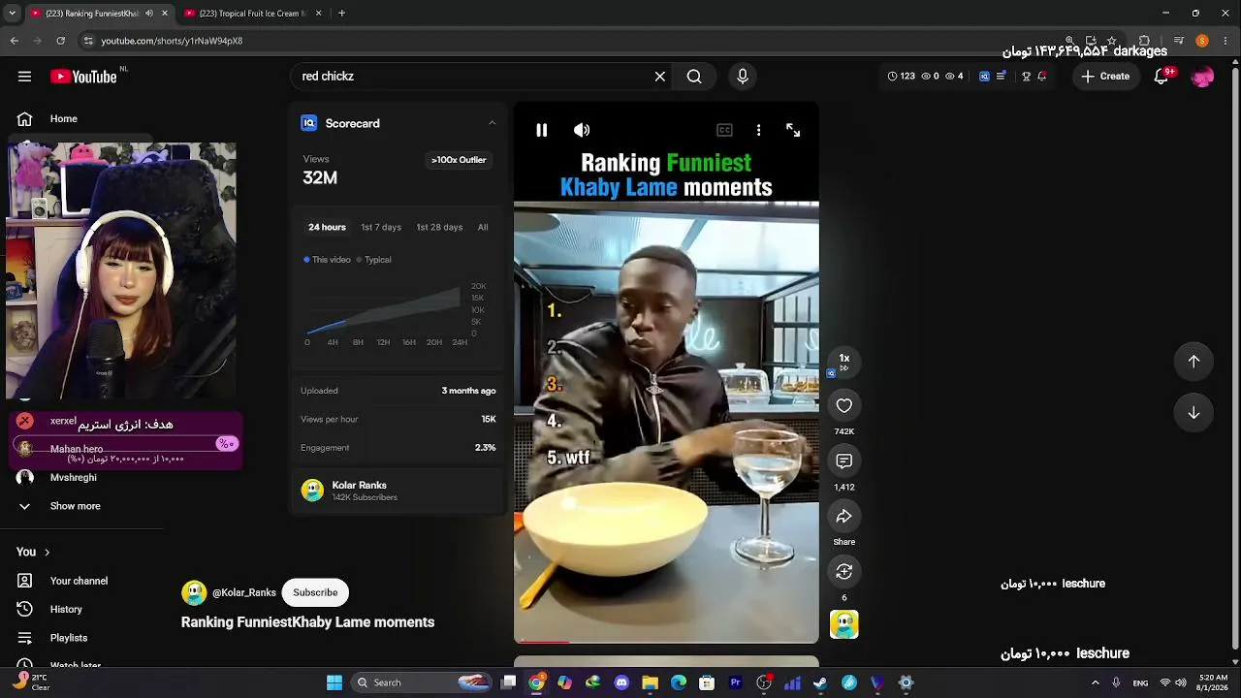
Task: Open the account avatar menu
Action: pos(1202,77)
